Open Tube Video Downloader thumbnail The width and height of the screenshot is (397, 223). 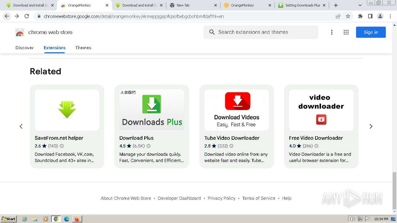(237, 110)
